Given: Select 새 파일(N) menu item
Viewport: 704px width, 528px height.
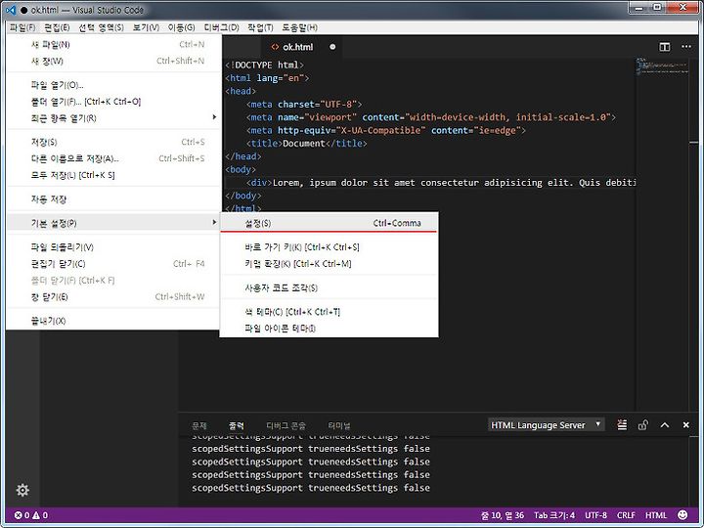Looking at the screenshot, I should coord(114,44).
